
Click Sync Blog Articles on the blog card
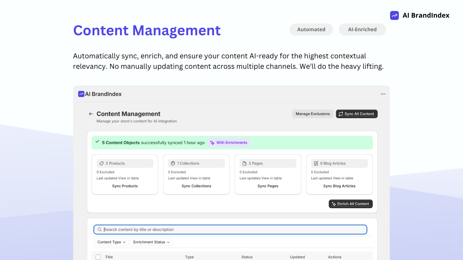point(339,186)
